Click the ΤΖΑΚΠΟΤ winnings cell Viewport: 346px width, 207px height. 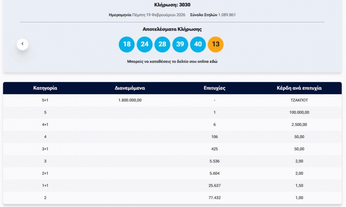(299, 100)
